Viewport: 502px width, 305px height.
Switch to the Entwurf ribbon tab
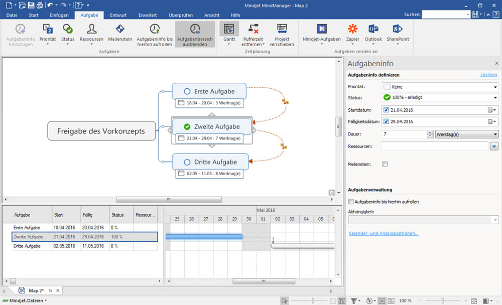click(118, 16)
